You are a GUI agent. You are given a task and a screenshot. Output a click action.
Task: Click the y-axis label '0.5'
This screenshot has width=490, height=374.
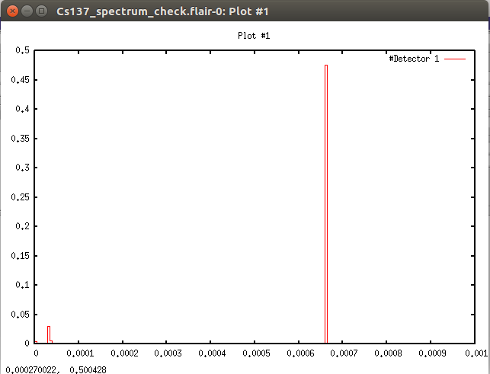(23, 50)
